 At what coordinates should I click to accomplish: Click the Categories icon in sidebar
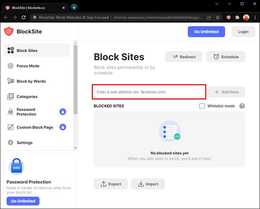[x=10, y=96]
